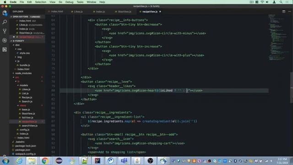This screenshot has height=165, width=293.
Task: Collapse the Open Editors section
Action: tap(27, 16)
